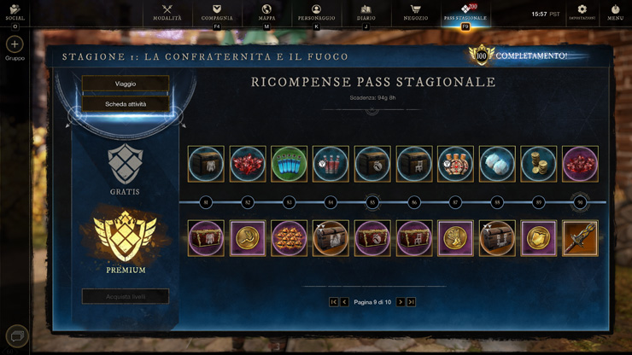
Task: Select the premium sword reward at level 90
Action: [580, 238]
